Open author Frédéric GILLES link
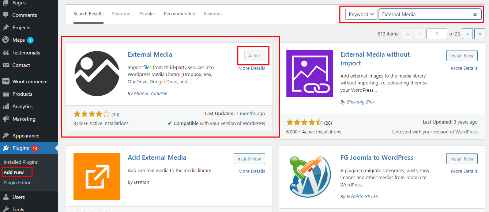Image resolution: width=489 pixels, height=212 pixels. tap(362, 196)
